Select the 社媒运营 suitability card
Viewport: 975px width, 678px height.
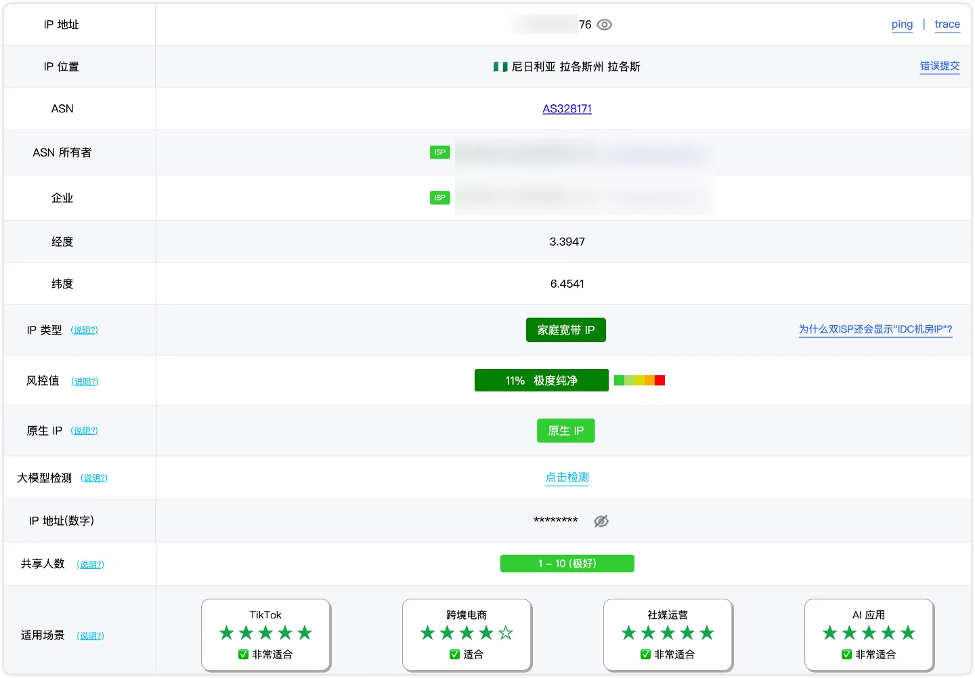(x=668, y=635)
